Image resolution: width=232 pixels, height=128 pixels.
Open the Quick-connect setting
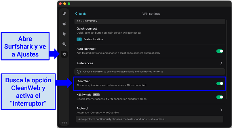click(87, 29)
